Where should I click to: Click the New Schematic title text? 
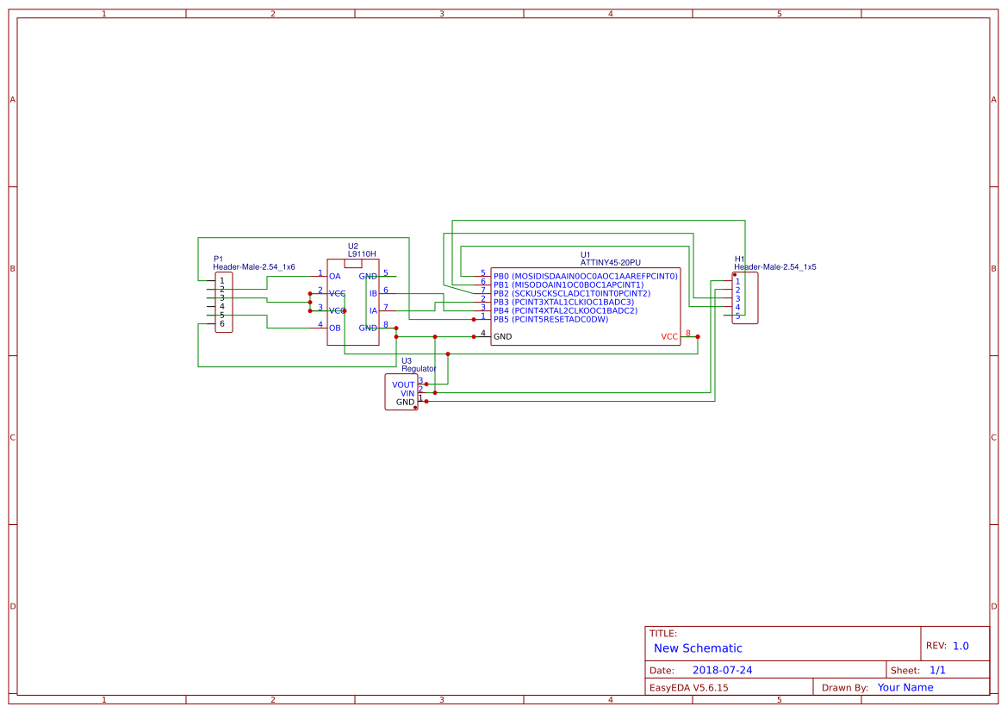tap(698, 648)
